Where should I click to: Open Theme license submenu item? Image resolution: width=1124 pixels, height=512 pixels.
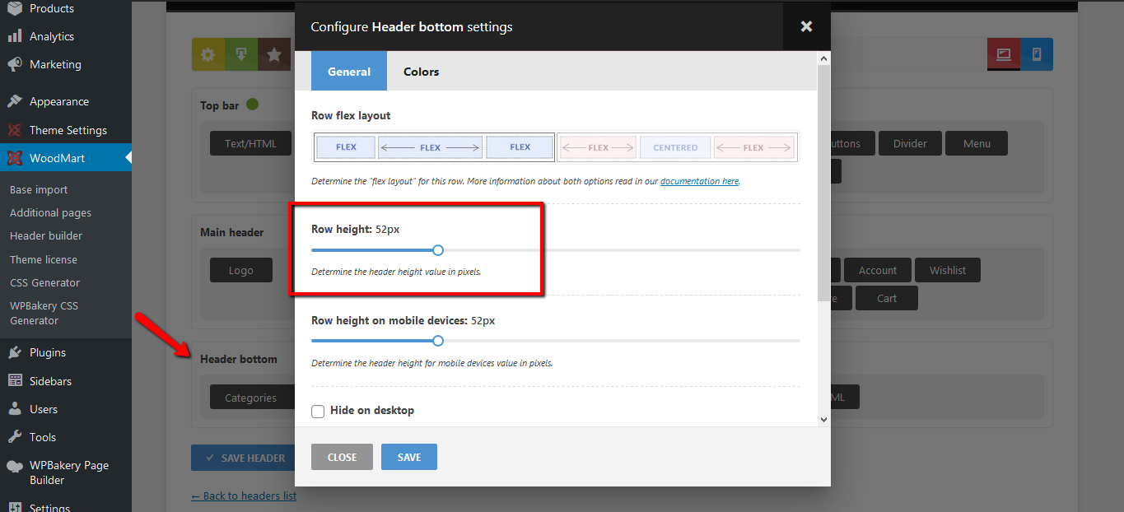(44, 259)
